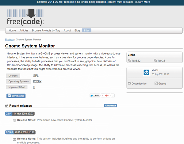Open the Tar/BZ2 download link text
The width and height of the screenshot is (184, 144).
pos(136,61)
